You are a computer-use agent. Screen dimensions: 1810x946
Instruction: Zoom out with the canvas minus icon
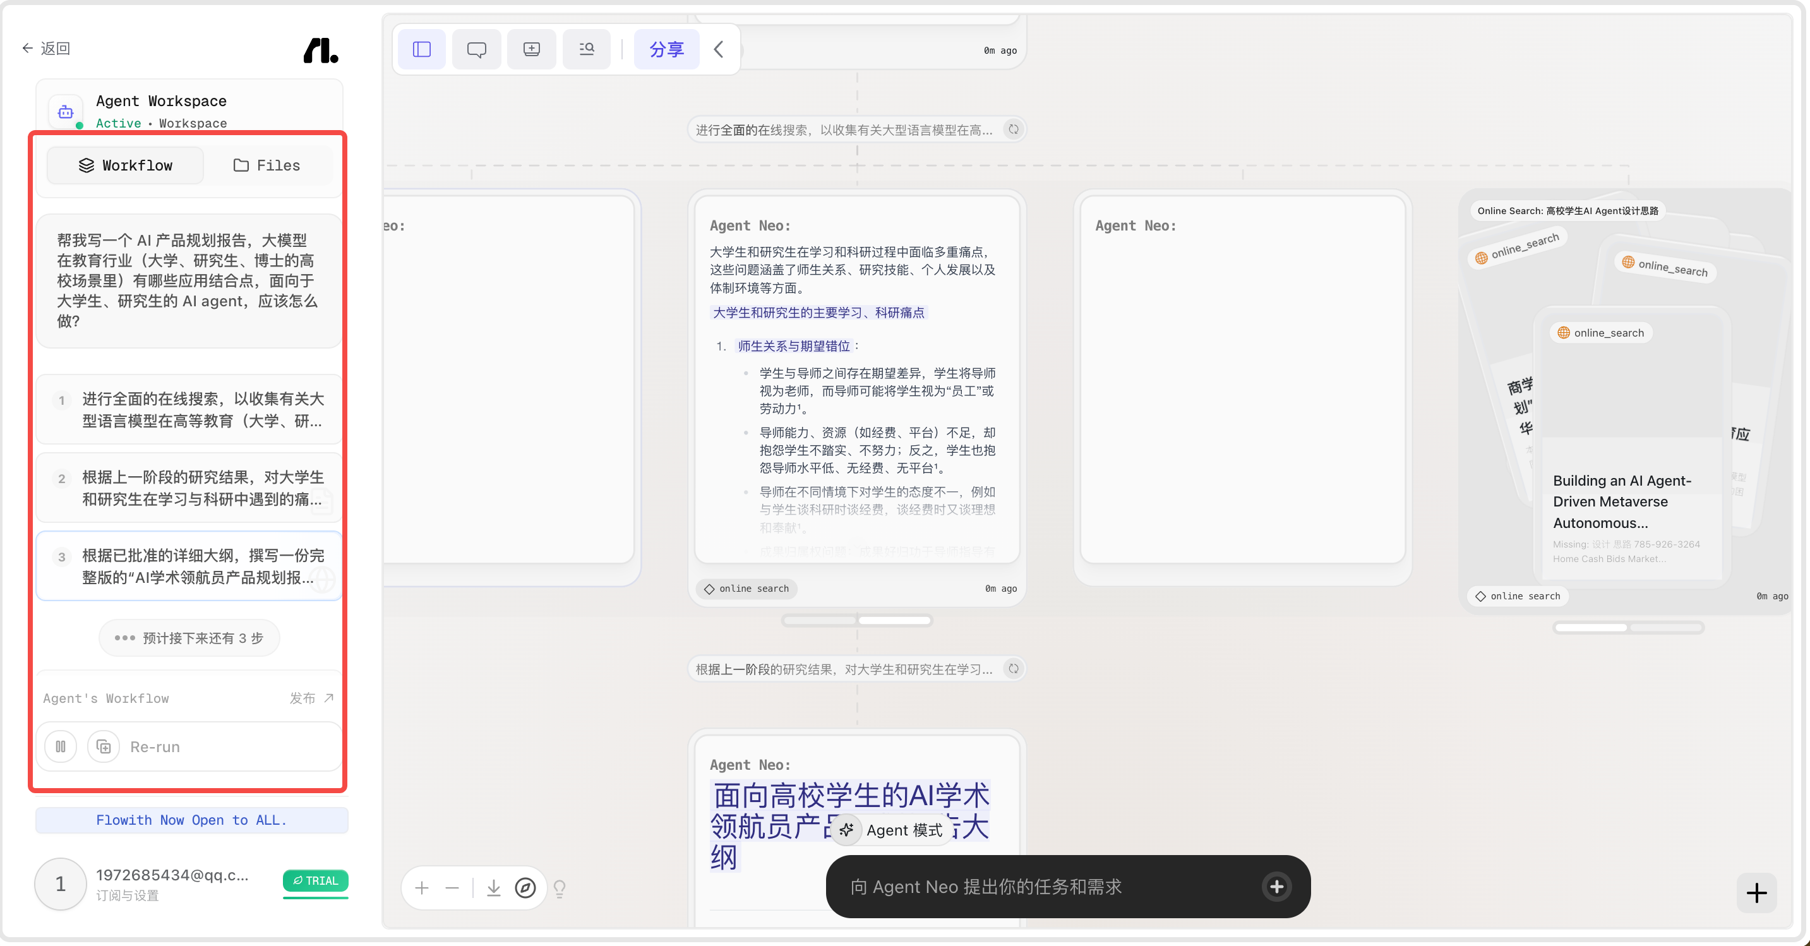click(x=452, y=889)
